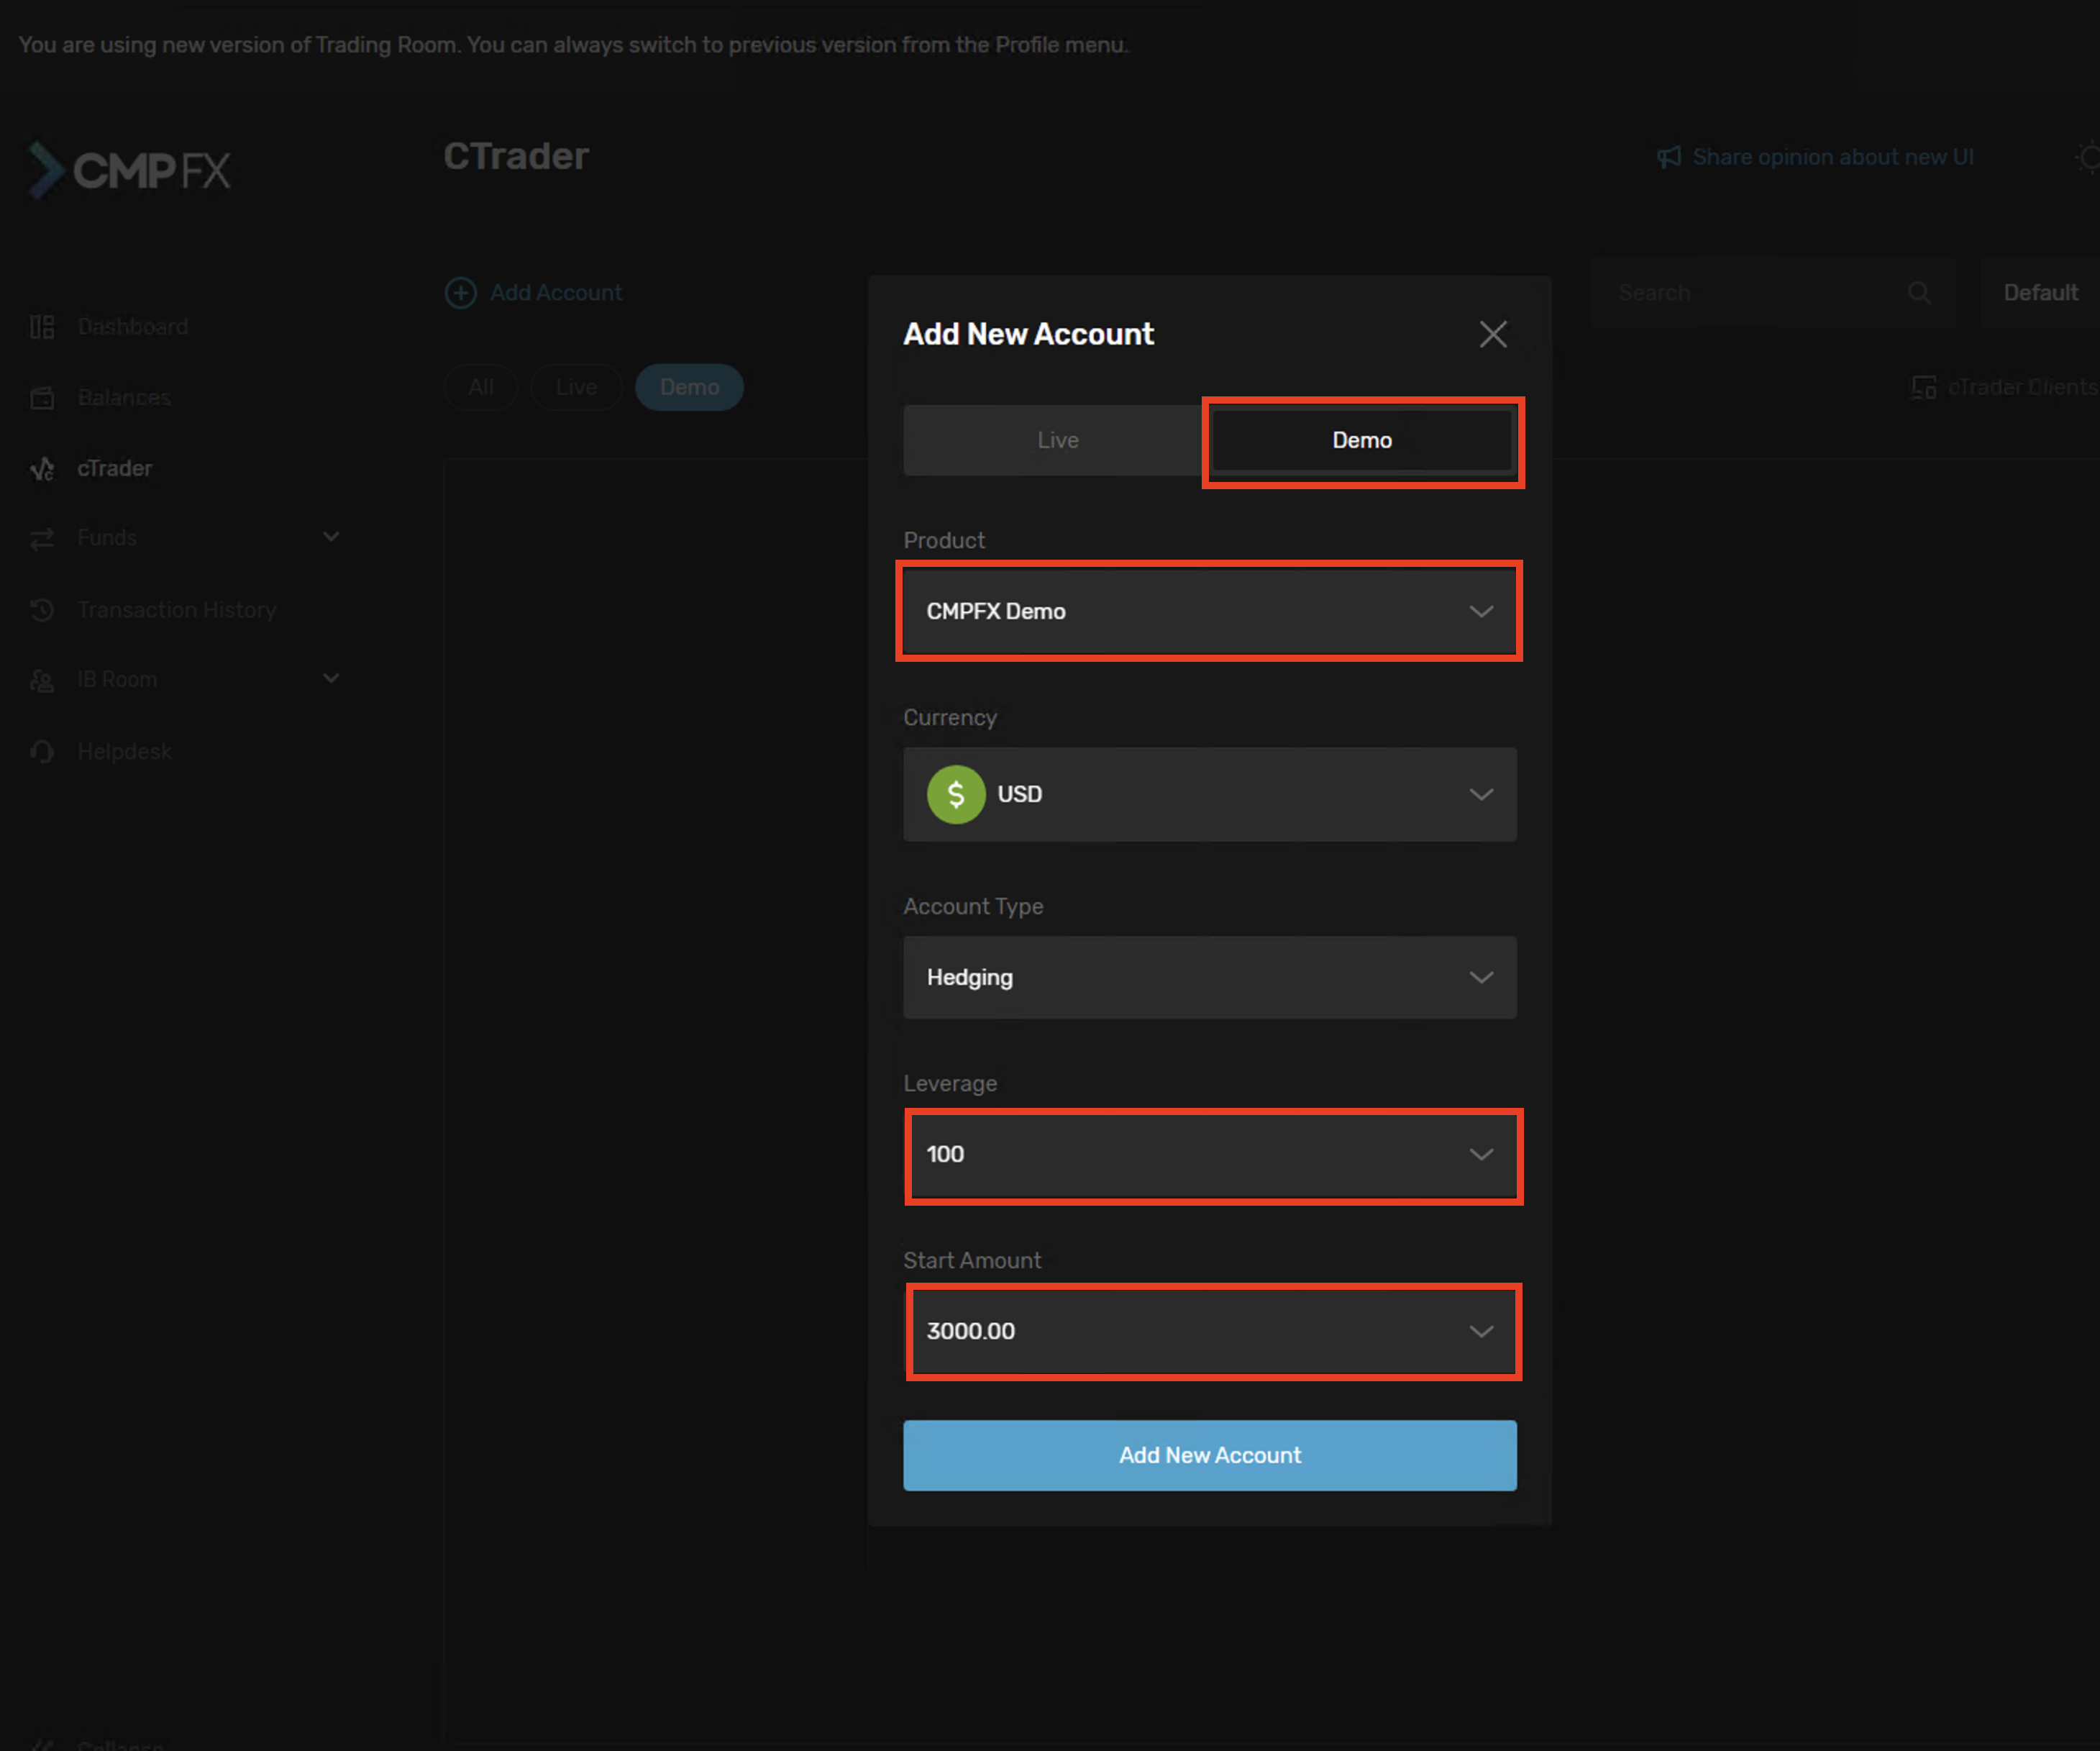The width and height of the screenshot is (2100, 1751).
Task: Click the Product dropdown chevron arrow
Action: tap(1481, 611)
